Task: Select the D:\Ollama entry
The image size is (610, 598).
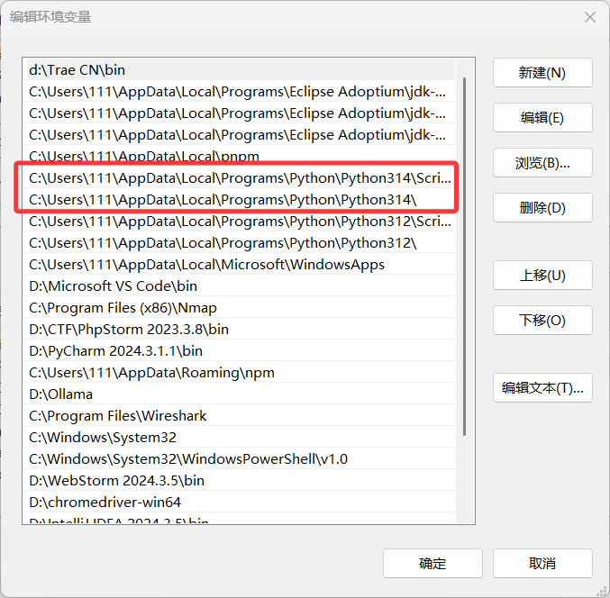Action: coord(239,394)
